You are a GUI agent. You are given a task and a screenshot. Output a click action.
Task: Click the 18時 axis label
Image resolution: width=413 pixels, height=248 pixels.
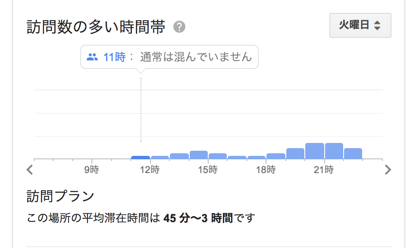(x=266, y=170)
